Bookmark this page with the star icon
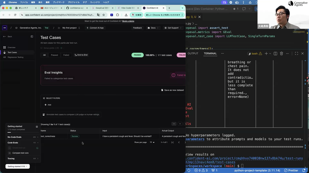The width and height of the screenshot is (309, 173). point(104,15)
